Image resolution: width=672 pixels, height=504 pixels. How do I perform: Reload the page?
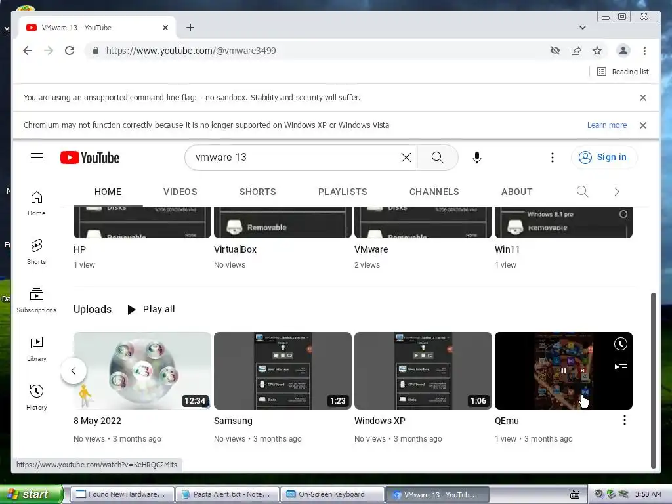(x=70, y=51)
